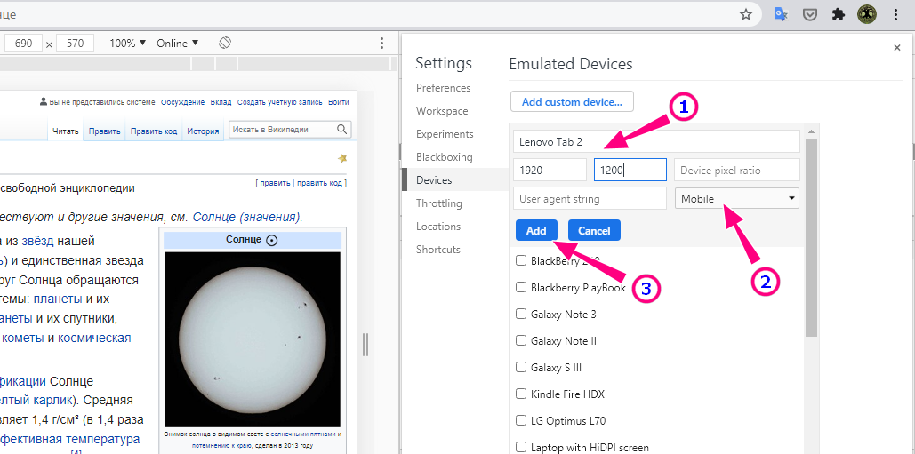
Task: Close the DevTools Settings panel
Action: [x=897, y=48]
